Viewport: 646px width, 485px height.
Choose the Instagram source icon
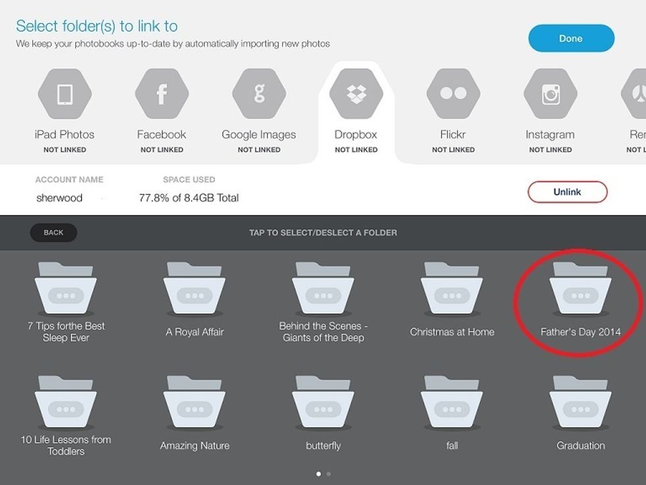coord(550,94)
